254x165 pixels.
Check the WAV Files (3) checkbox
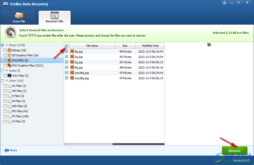(x=5, y=76)
